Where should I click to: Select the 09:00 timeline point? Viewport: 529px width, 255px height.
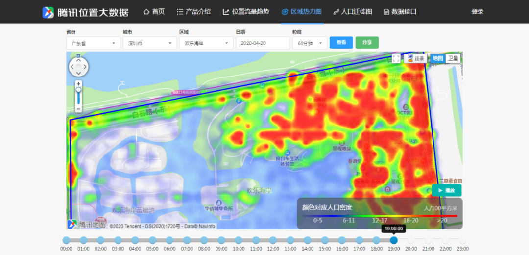(221, 240)
